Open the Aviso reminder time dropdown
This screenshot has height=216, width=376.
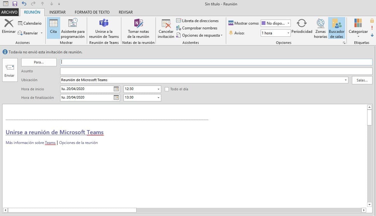tap(288, 33)
